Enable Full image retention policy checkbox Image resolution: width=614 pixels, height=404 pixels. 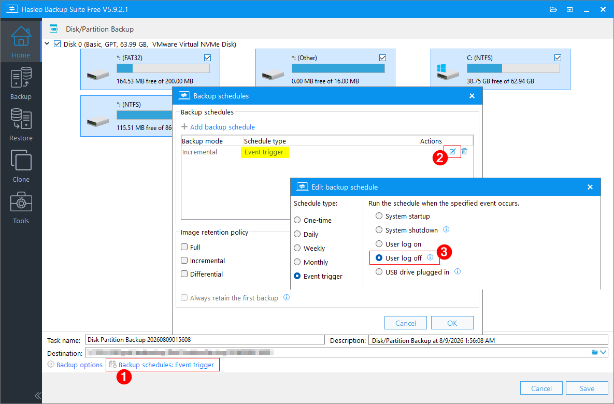coord(184,247)
